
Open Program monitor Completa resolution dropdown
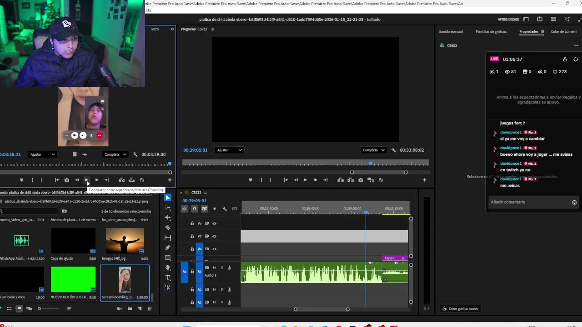(x=373, y=150)
